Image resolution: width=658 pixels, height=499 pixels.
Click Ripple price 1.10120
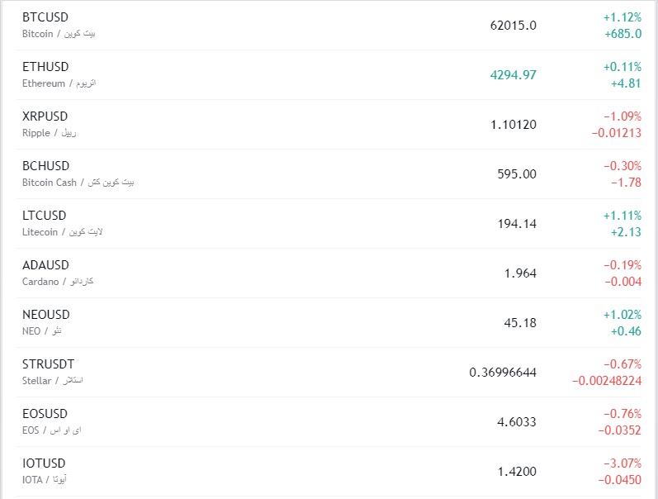[x=513, y=125]
